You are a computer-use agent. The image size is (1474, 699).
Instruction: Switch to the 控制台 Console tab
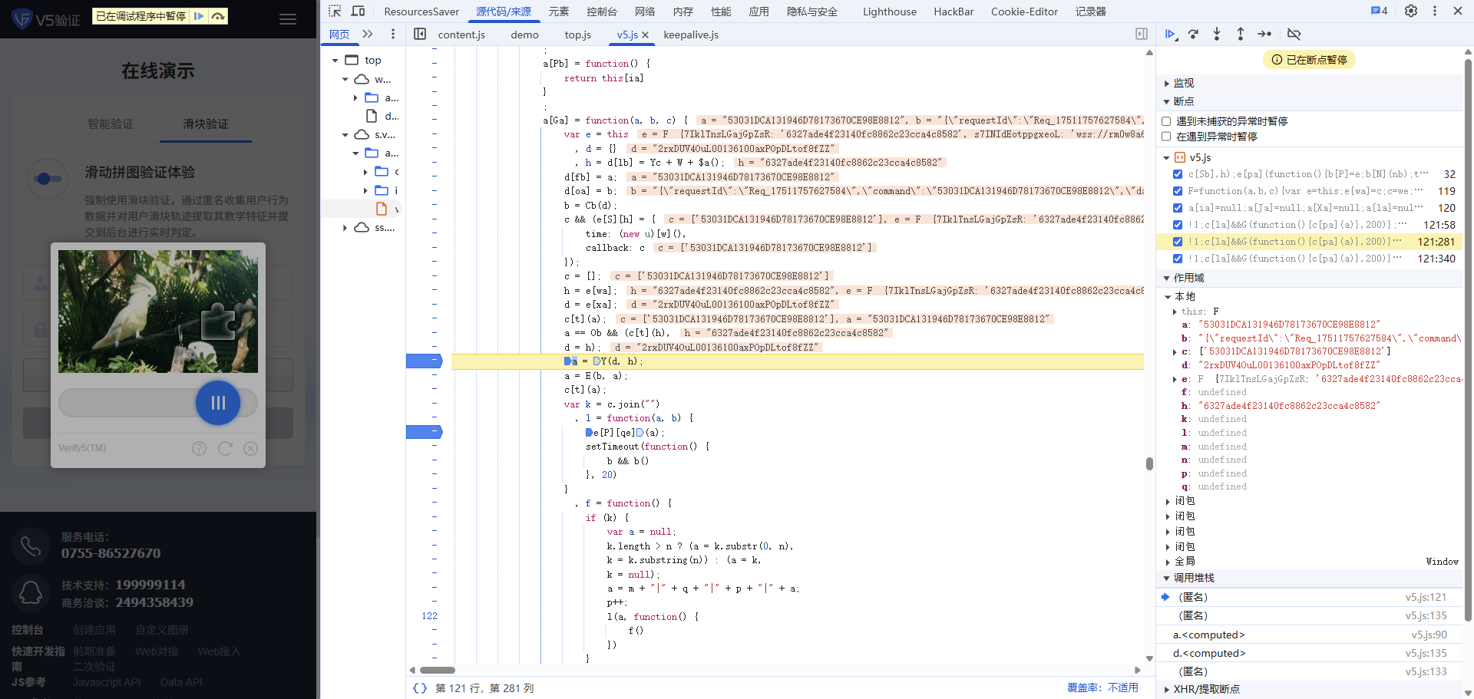point(601,12)
